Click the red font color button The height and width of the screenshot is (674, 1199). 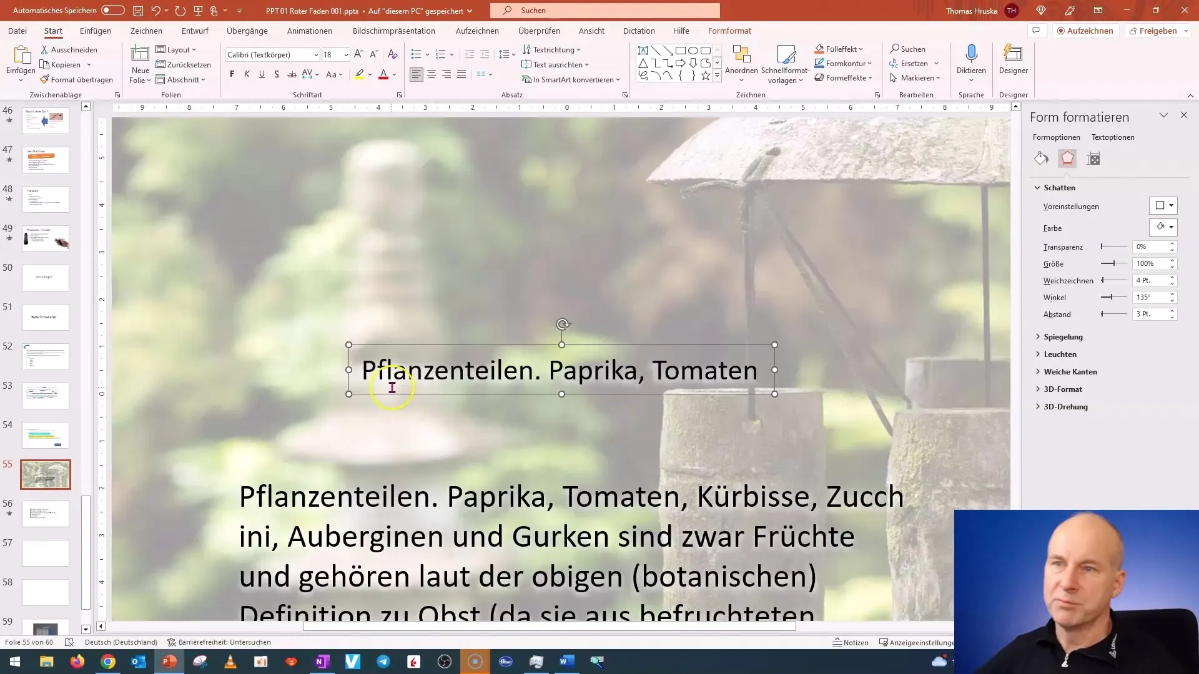[x=383, y=74]
